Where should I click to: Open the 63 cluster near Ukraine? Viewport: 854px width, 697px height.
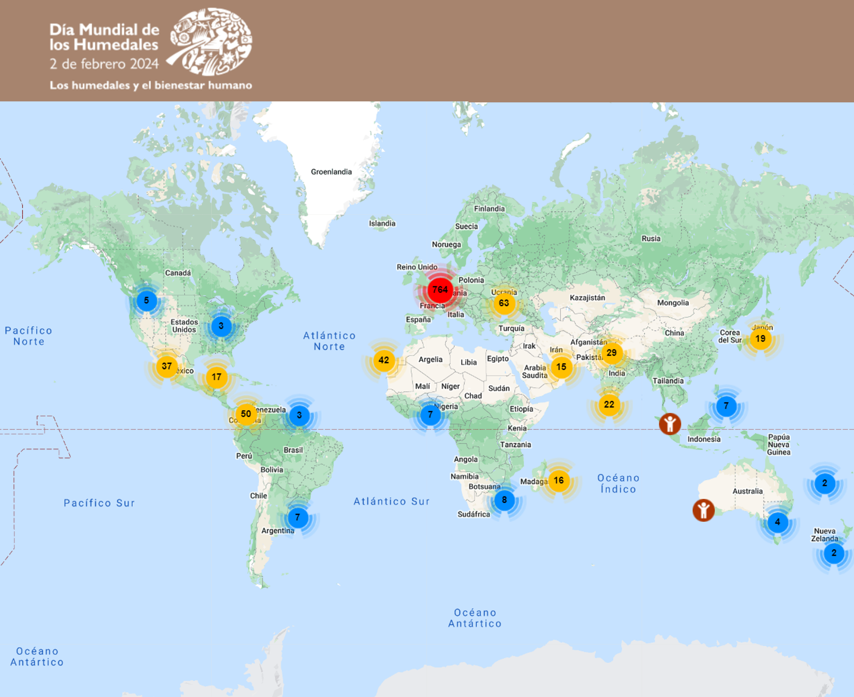pos(504,304)
